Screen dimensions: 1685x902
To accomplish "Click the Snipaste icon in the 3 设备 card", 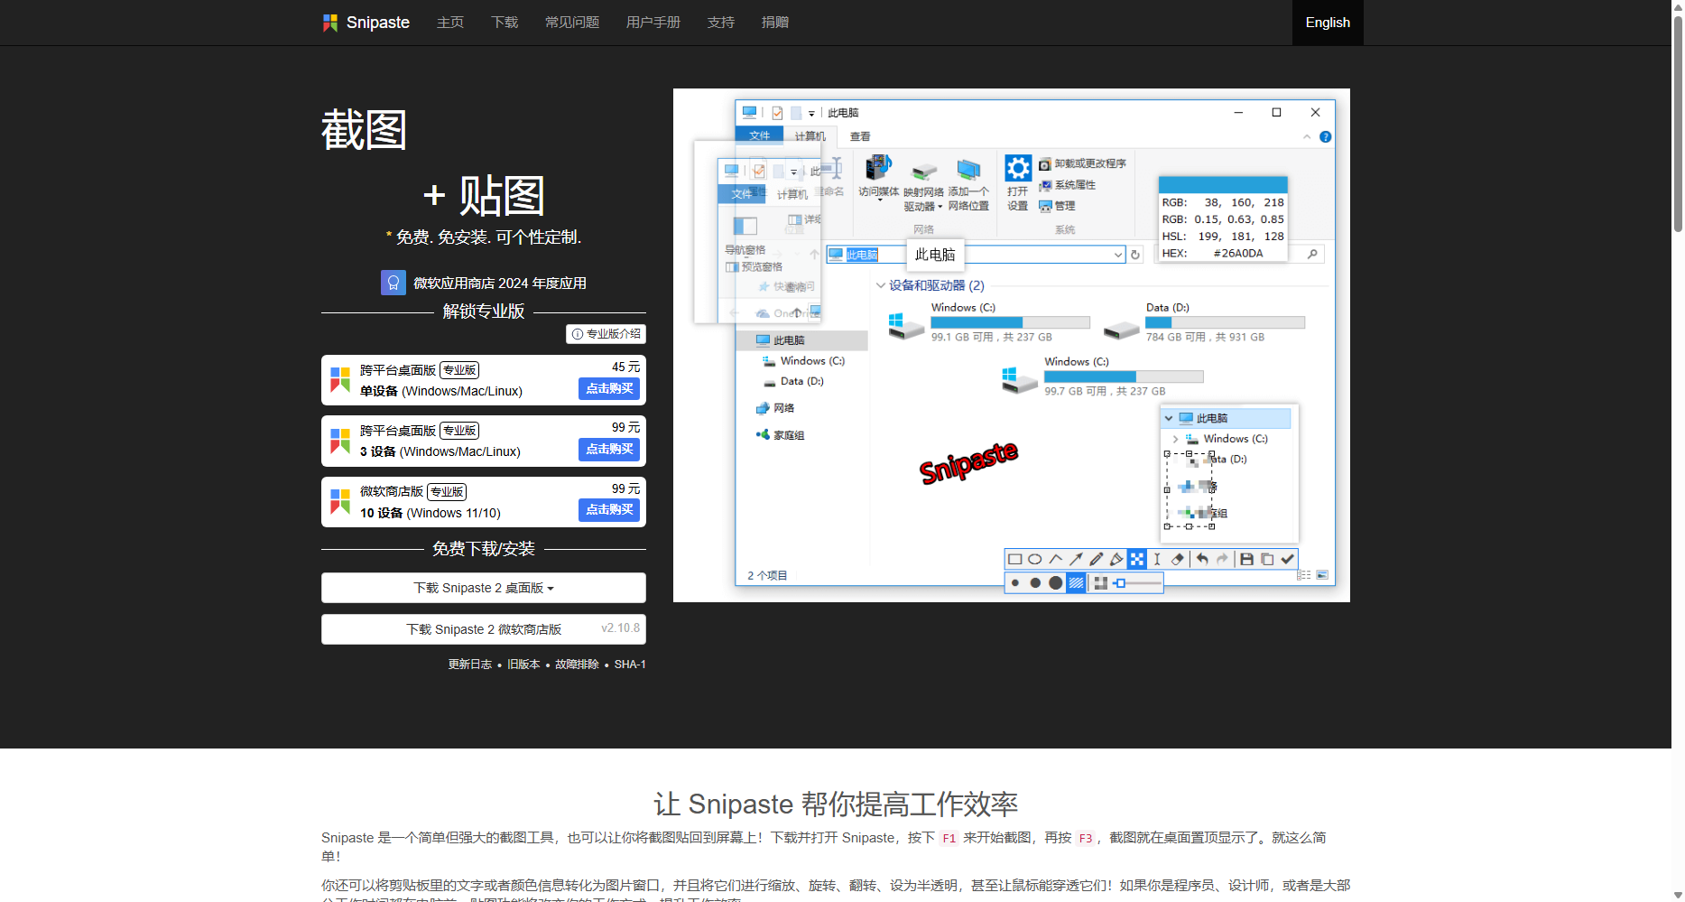I will tap(340, 441).
